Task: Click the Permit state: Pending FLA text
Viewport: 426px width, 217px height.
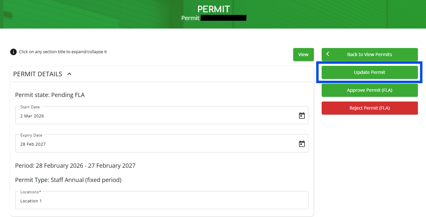Action: pos(50,95)
